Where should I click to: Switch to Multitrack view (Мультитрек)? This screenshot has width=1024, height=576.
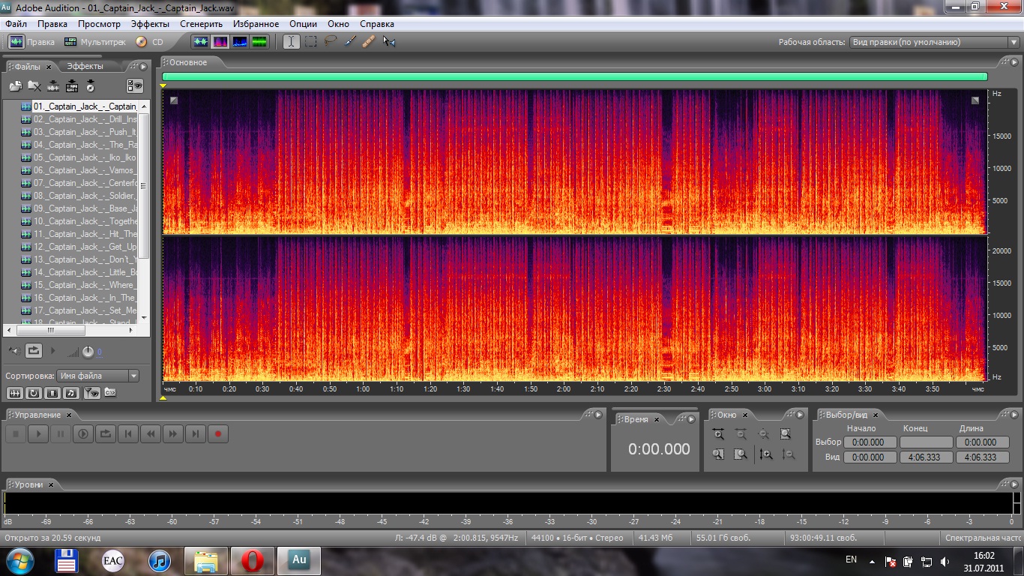coord(94,42)
